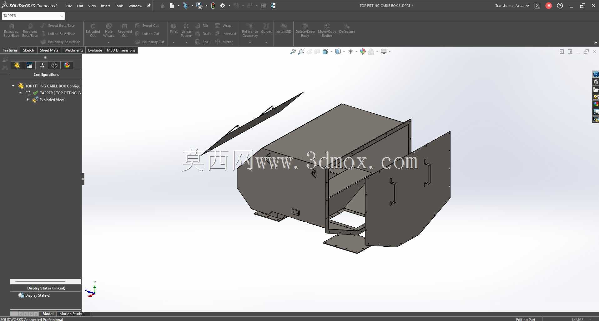This screenshot has height=321, width=599.
Task: Open the Hole Wizard tool
Action: point(109,30)
